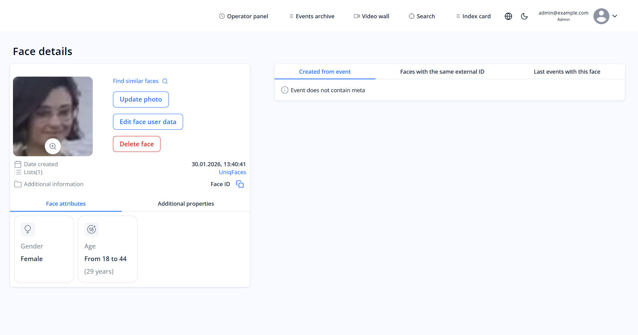Click the Delete face button
Image resolution: width=638 pixels, height=335 pixels.
tap(137, 144)
